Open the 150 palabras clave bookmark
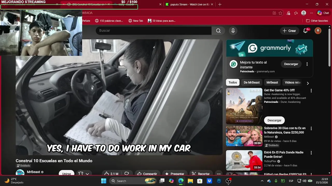The height and width of the screenshot is (186, 332). 109,21
